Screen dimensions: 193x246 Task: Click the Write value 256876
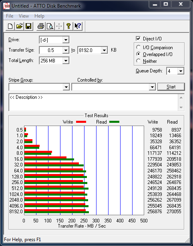pyautogui.click(x=155, y=211)
